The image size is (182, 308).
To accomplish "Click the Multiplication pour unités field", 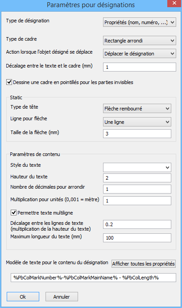I will coord(137,201).
